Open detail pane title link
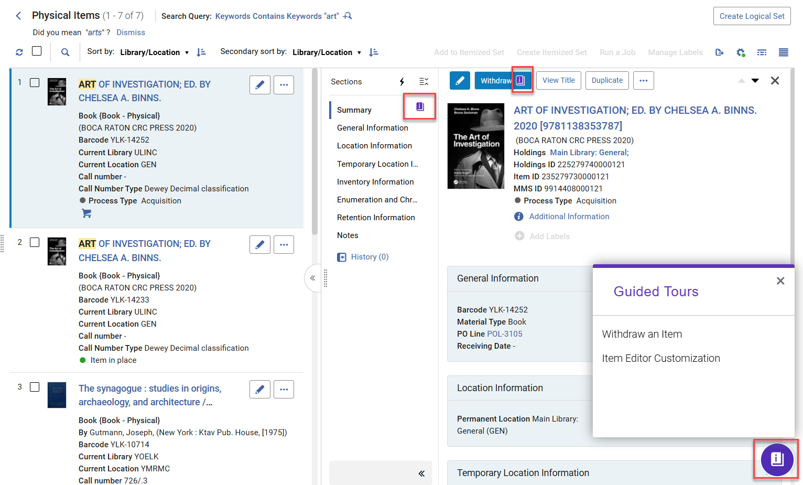Viewport: 803px width, 485px height. pyautogui.click(x=635, y=118)
